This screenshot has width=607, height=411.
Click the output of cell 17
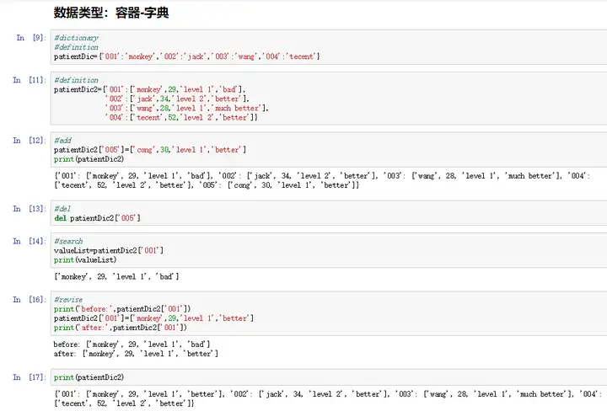(x=328, y=398)
